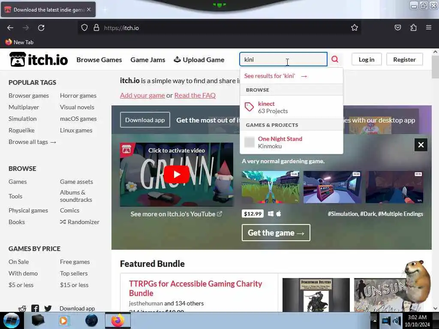This screenshot has width=439, height=329.
Task: Open the itch.io Twitter icon
Action: [x=48, y=308]
